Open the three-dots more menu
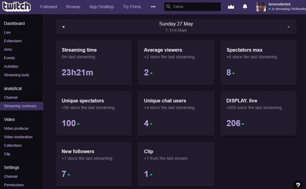Viewport: 306px width, 189px height. click(x=153, y=7)
